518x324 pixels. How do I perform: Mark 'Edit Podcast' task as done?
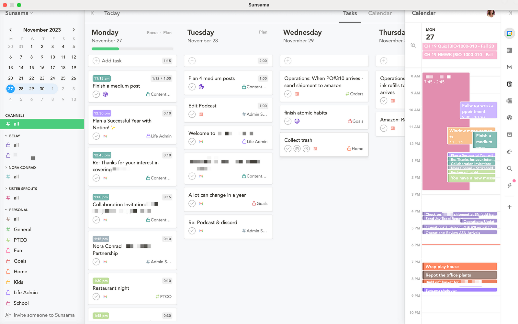tap(192, 114)
